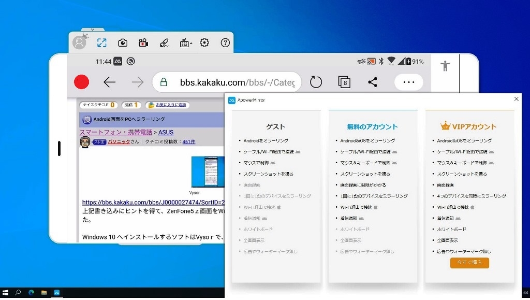530x300 pixels.
Task: Close the ApowerMirror account comparison dialog
Action: pyautogui.click(x=516, y=99)
